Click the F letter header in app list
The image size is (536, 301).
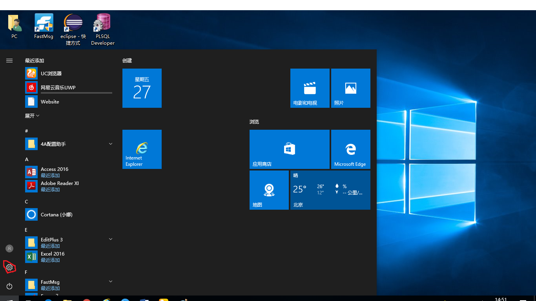[26, 272]
